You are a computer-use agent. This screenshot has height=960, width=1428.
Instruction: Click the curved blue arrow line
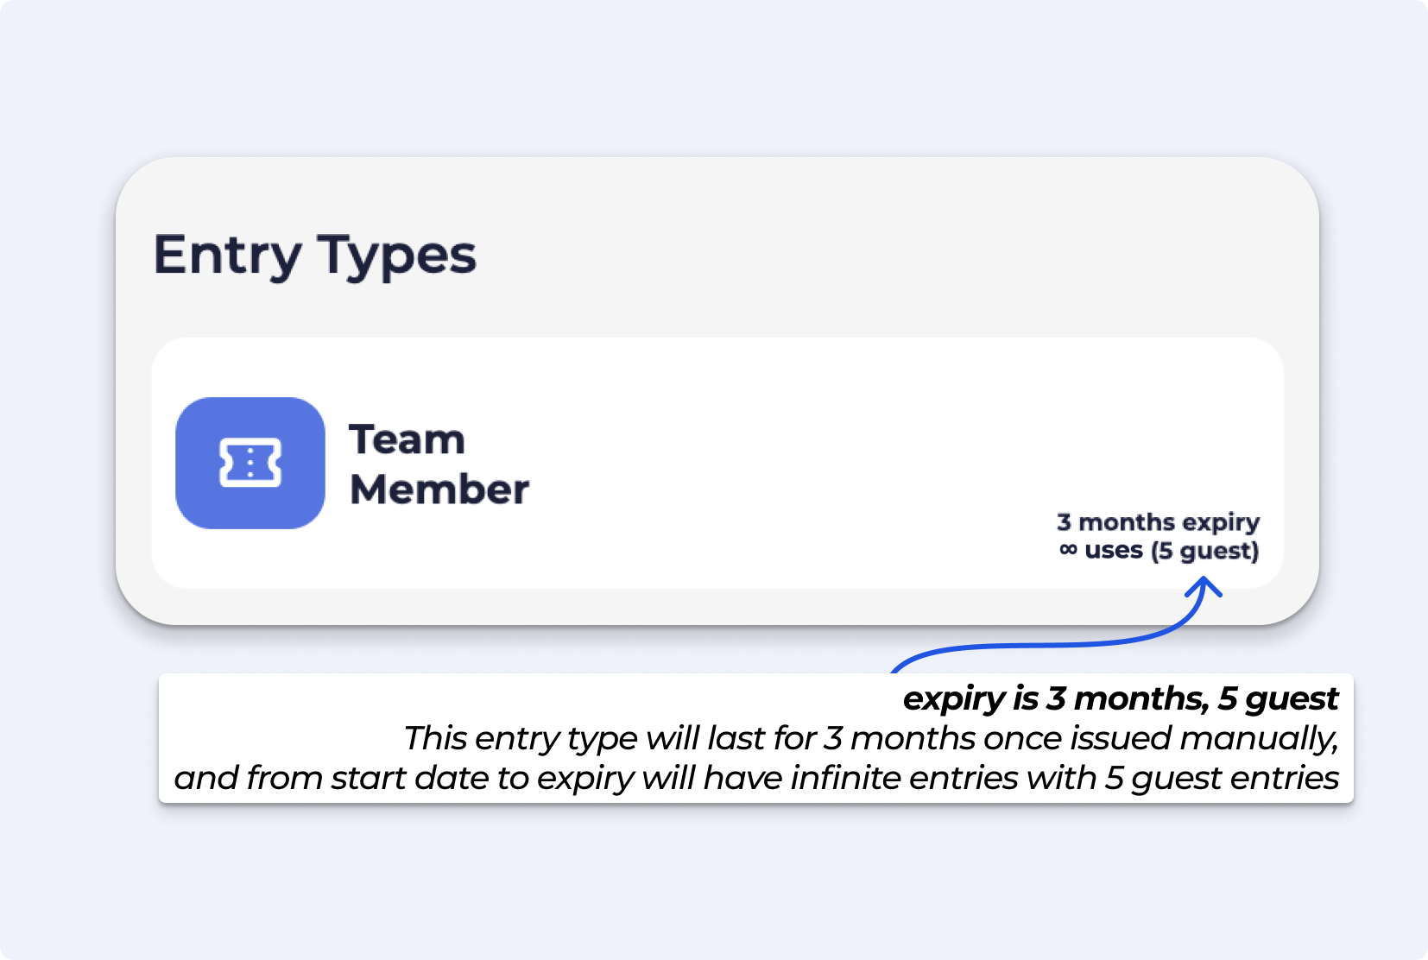(x=1036, y=645)
